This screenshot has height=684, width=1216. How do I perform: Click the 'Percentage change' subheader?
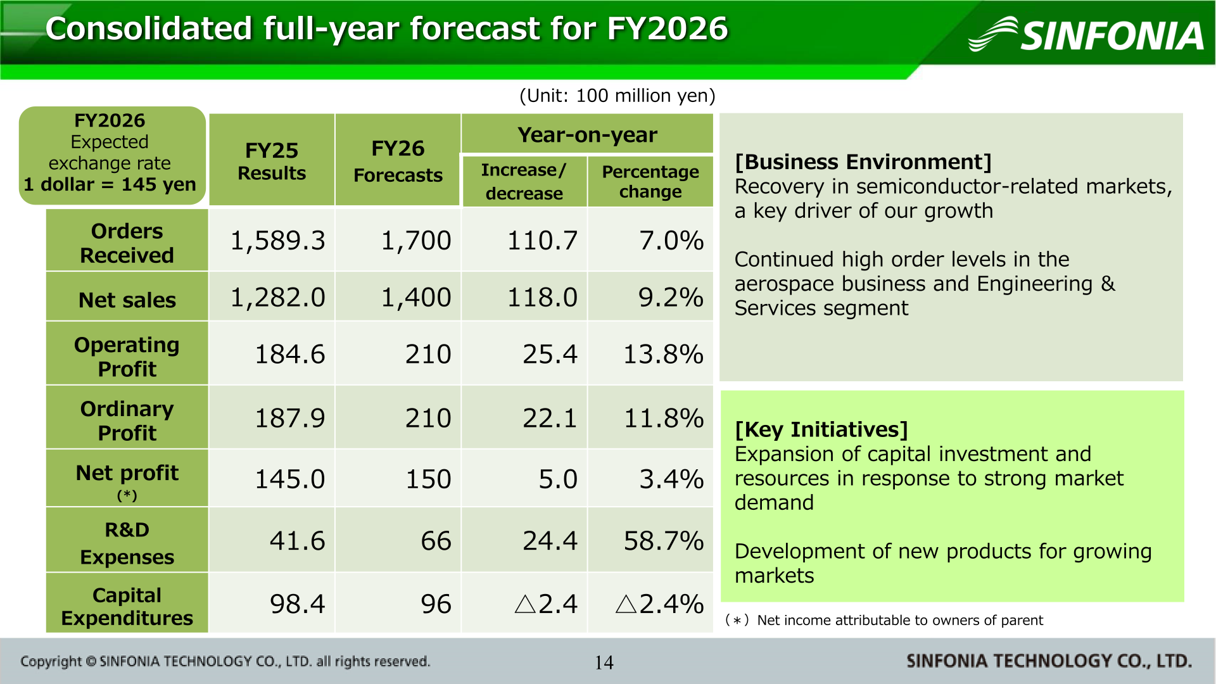pos(650,181)
